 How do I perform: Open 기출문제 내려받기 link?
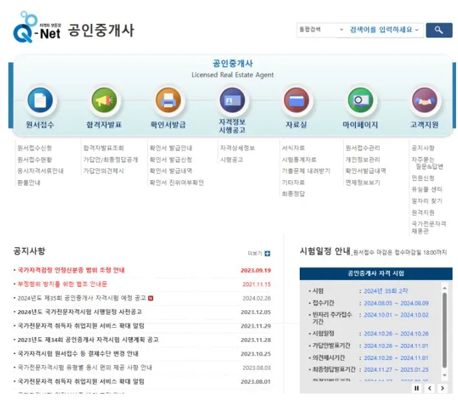click(x=306, y=171)
